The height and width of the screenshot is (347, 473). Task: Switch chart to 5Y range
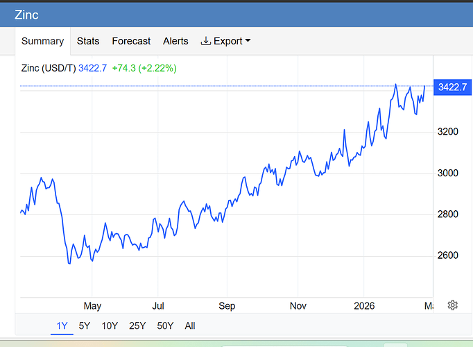tap(84, 325)
